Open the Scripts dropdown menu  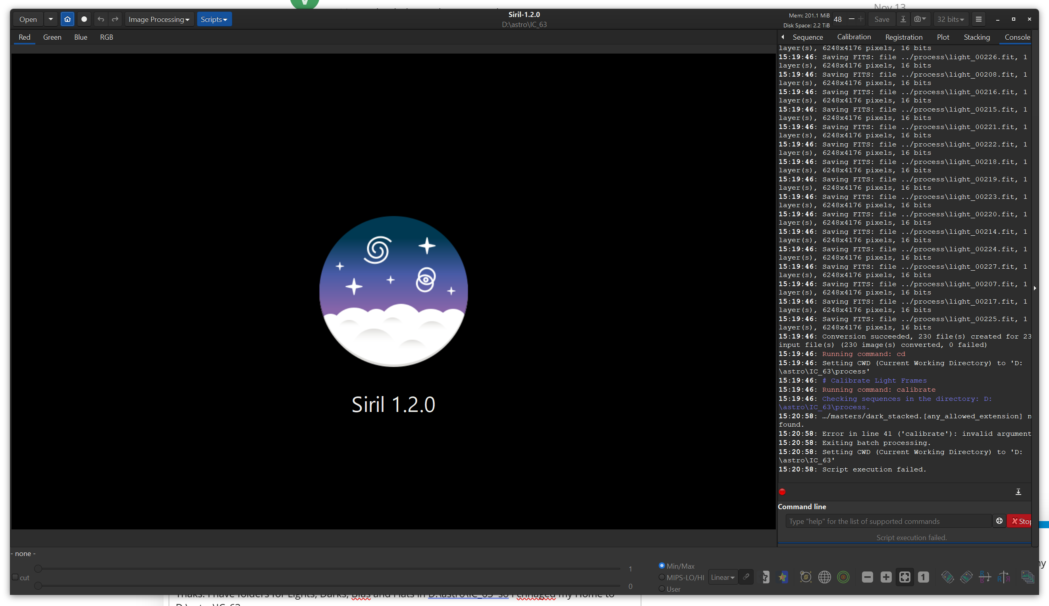tap(214, 19)
